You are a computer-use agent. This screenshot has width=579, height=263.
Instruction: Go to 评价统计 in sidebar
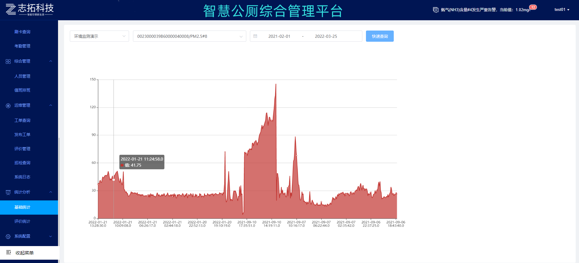pos(22,221)
